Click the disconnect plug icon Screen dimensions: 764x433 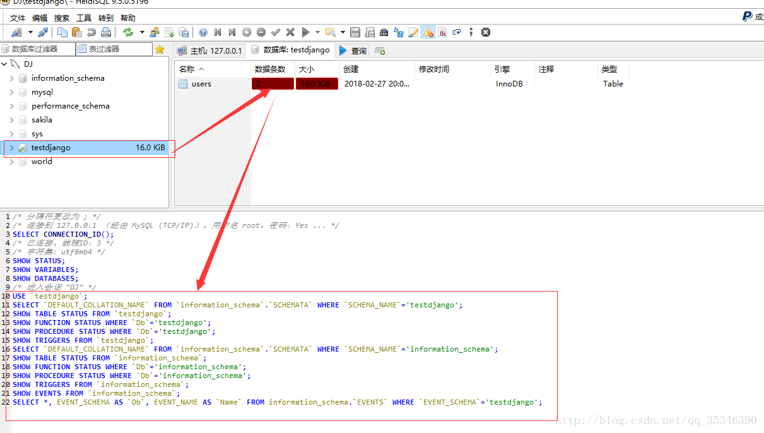pos(43,32)
